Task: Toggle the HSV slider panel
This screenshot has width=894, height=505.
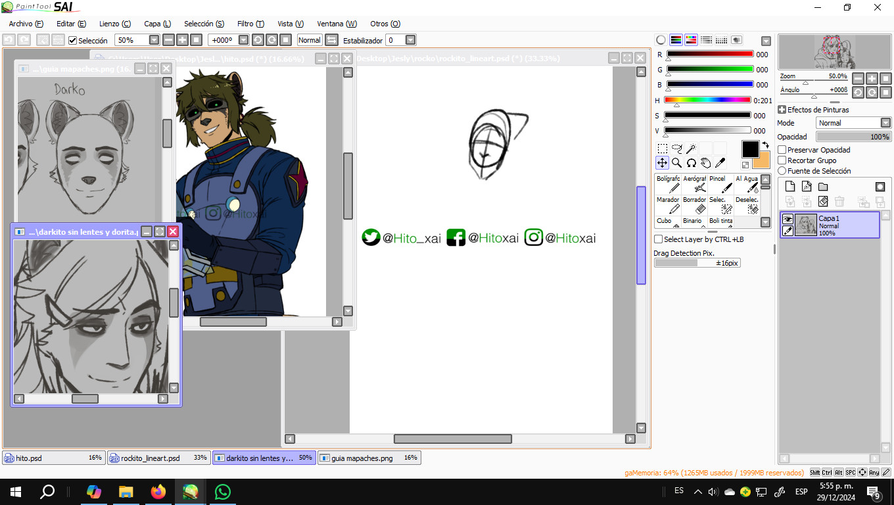Action: click(691, 39)
